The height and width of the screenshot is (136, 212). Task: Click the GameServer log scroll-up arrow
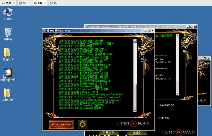click(x=177, y=36)
